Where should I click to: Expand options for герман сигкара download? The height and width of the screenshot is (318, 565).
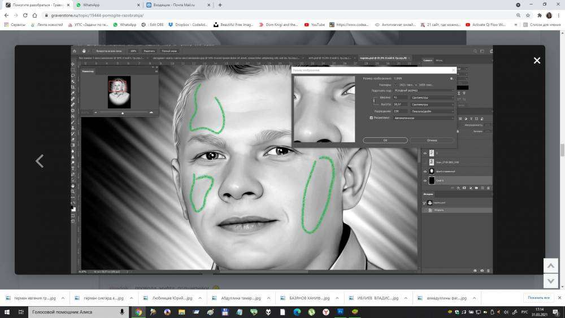pos(132,298)
